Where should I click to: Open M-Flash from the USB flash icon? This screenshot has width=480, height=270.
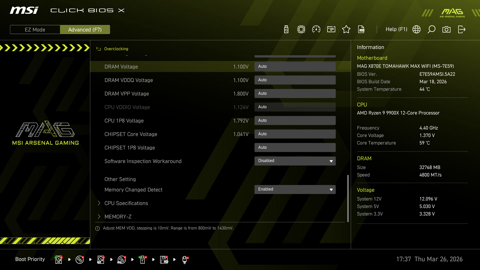[286, 29]
